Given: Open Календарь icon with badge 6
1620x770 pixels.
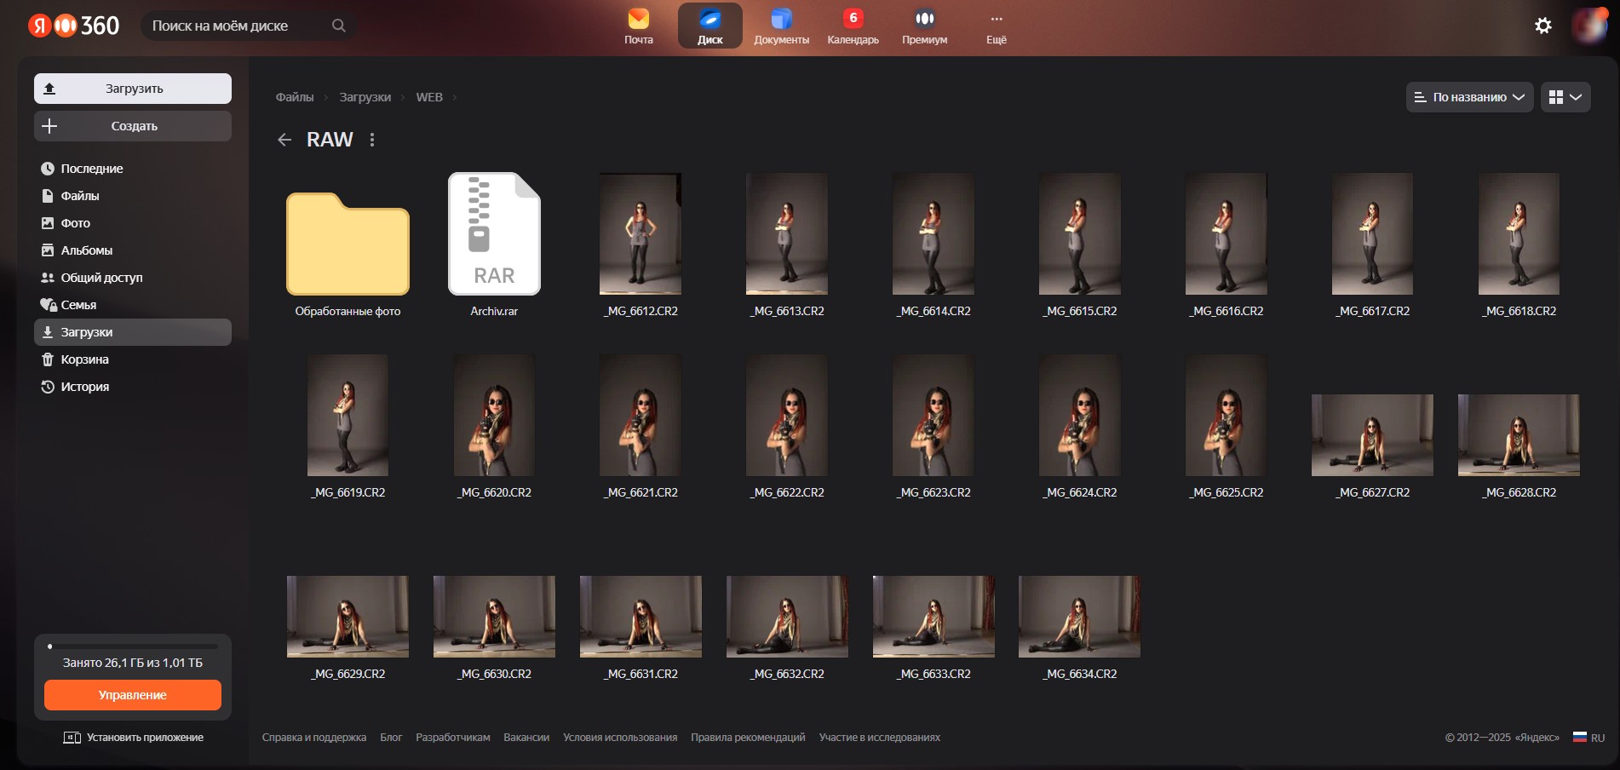Looking at the screenshot, I should point(853,26).
